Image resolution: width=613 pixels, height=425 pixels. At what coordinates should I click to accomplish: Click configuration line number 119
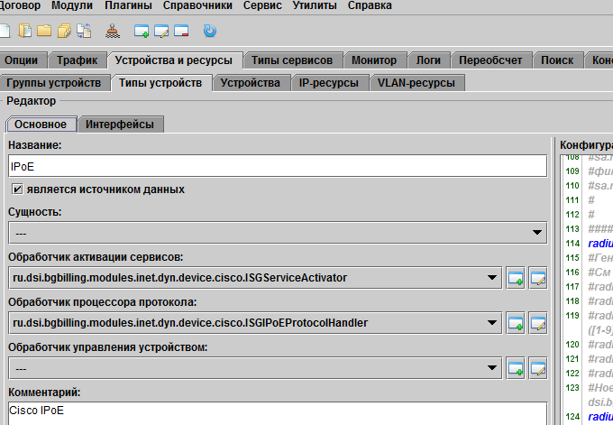[x=572, y=316]
